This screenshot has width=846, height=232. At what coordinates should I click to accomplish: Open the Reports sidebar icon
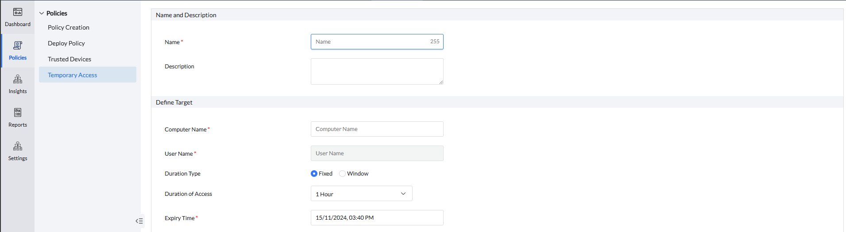[x=18, y=113]
